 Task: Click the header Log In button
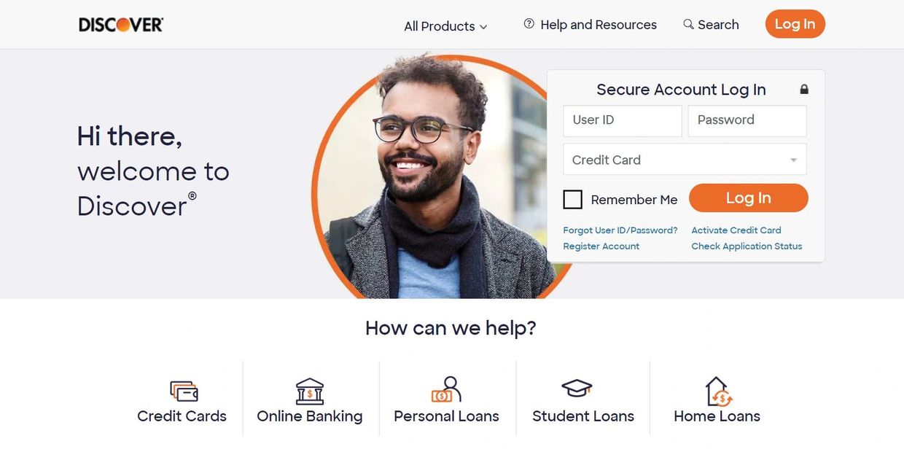795,24
